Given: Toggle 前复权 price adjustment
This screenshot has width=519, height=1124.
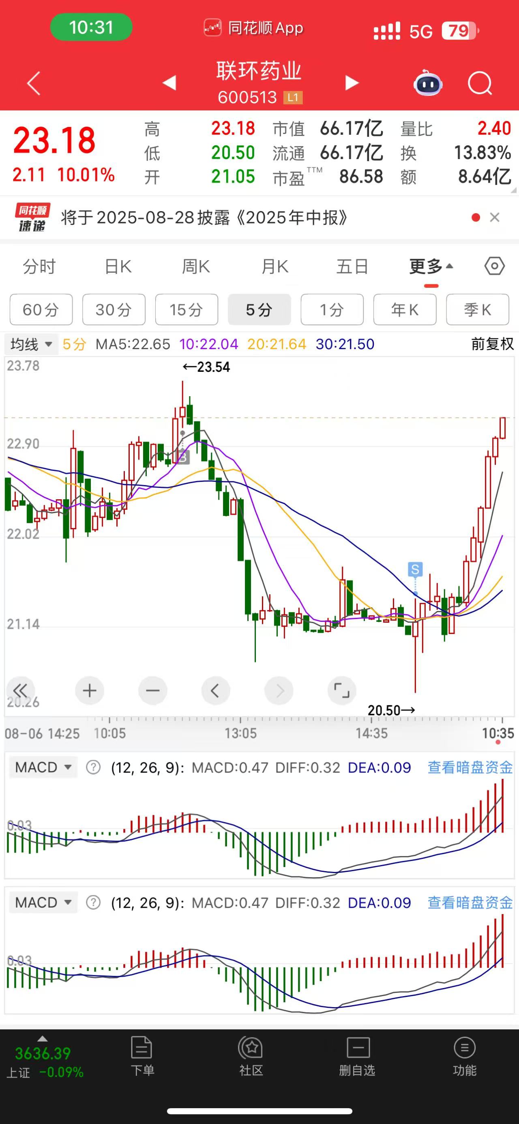Looking at the screenshot, I should tap(492, 344).
